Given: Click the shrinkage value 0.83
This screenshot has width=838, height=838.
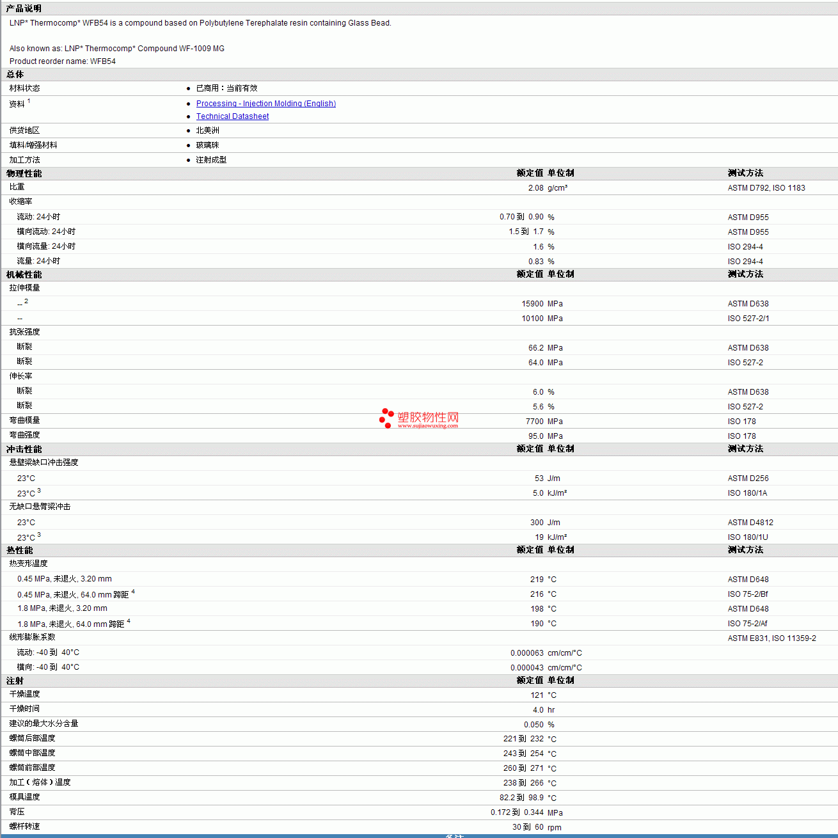Looking at the screenshot, I should [x=535, y=262].
